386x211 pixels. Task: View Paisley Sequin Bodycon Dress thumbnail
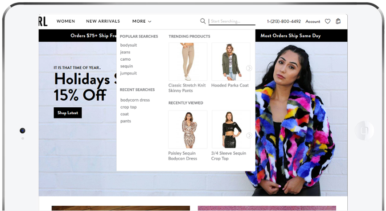(188, 129)
